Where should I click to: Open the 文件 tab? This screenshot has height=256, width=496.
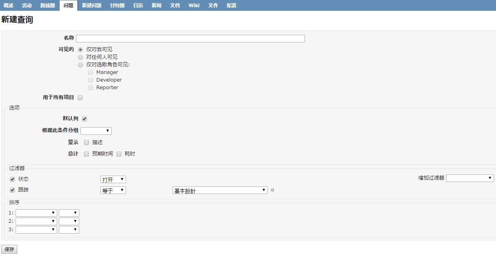pyautogui.click(x=213, y=6)
